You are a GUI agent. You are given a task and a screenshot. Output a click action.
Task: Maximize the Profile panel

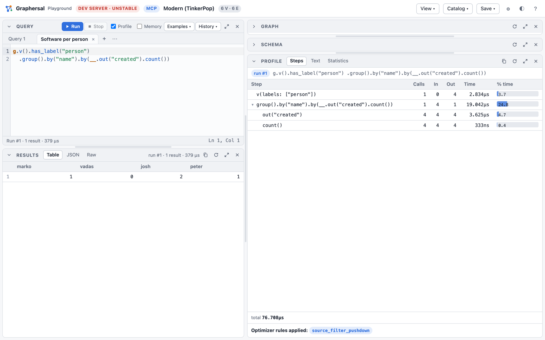tap(525, 61)
